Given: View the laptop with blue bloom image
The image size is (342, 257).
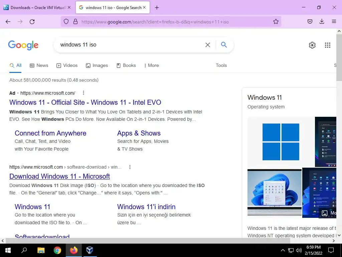Looking at the screenshot, I should [275, 192].
